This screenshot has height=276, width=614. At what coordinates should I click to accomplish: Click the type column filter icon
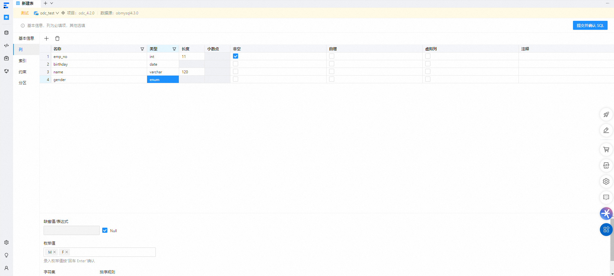(174, 49)
